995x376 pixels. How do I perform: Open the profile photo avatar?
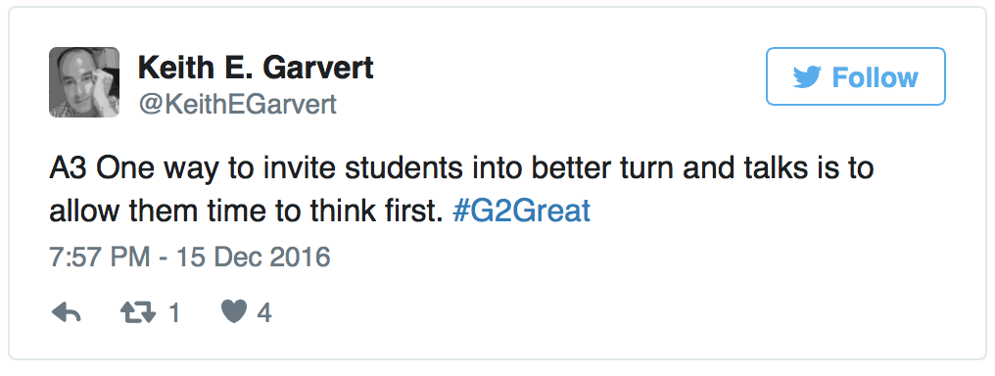pyautogui.click(x=84, y=82)
